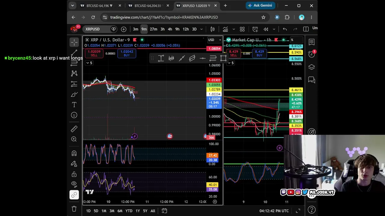Switch to the 3D timeframe
The image size is (385, 216).
(x=194, y=29)
